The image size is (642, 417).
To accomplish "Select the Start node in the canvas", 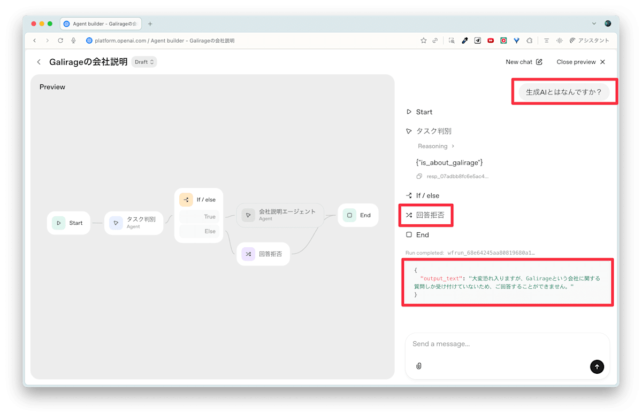I will point(68,223).
